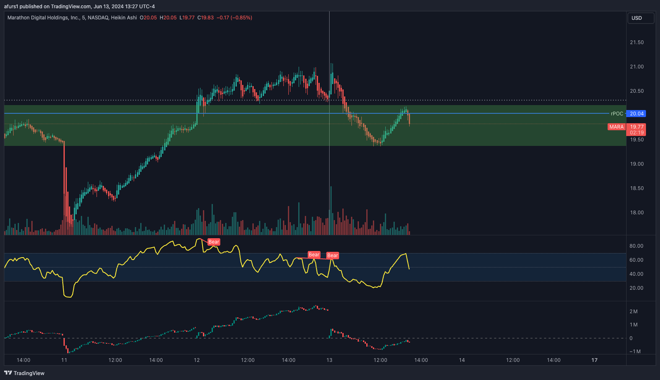Click the 21.00 price axis label
The height and width of the screenshot is (380, 660).
pyautogui.click(x=636, y=67)
